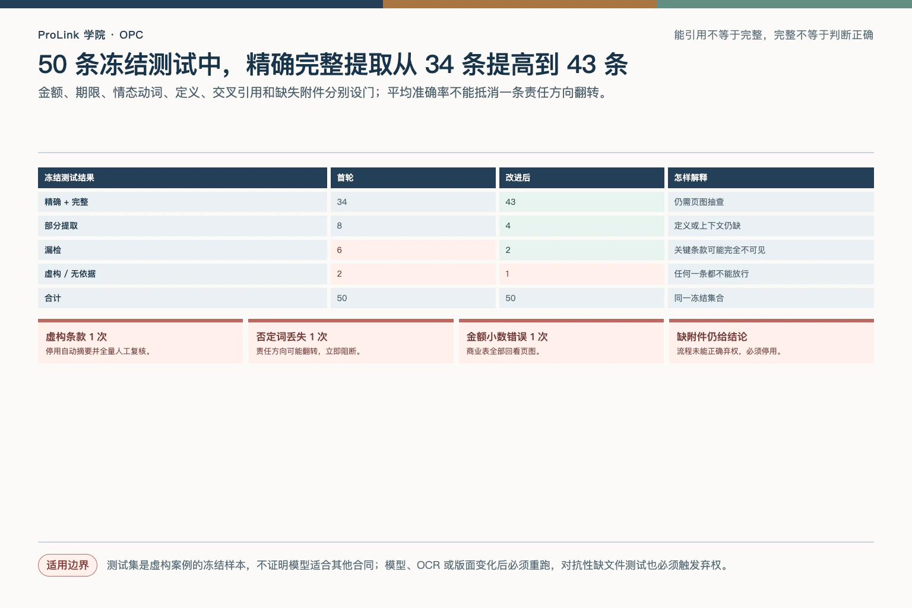Select the tagline "能引用不等于完整，完整不等于判断正确"
This screenshot has width=912, height=608.
tap(774, 35)
